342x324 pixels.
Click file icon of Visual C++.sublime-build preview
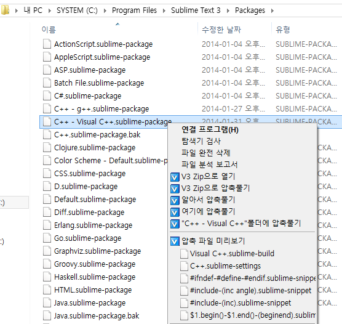pyautogui.click(x=184, y=254)
